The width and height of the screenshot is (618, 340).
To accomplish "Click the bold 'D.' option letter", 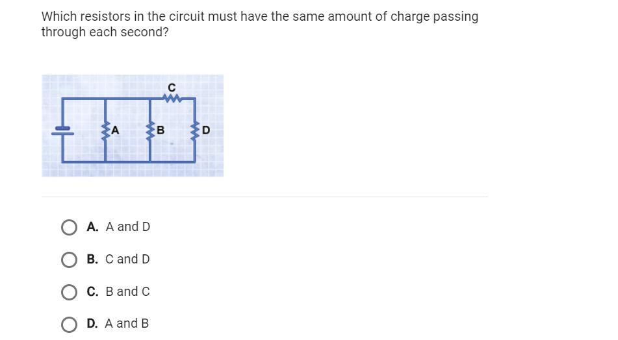I will [92, 324].
